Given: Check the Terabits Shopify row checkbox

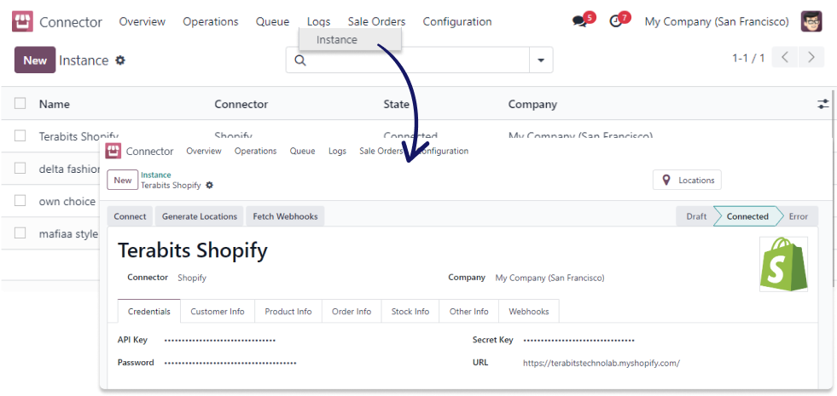Looking at the screenshot, I should [x=20, y=136].
